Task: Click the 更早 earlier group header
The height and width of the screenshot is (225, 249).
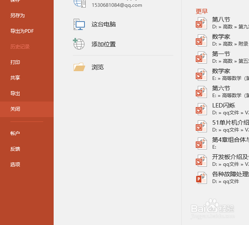Action: coord(202,11)
